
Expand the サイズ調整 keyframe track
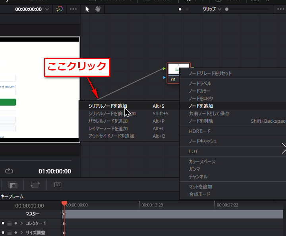(21, 233)
